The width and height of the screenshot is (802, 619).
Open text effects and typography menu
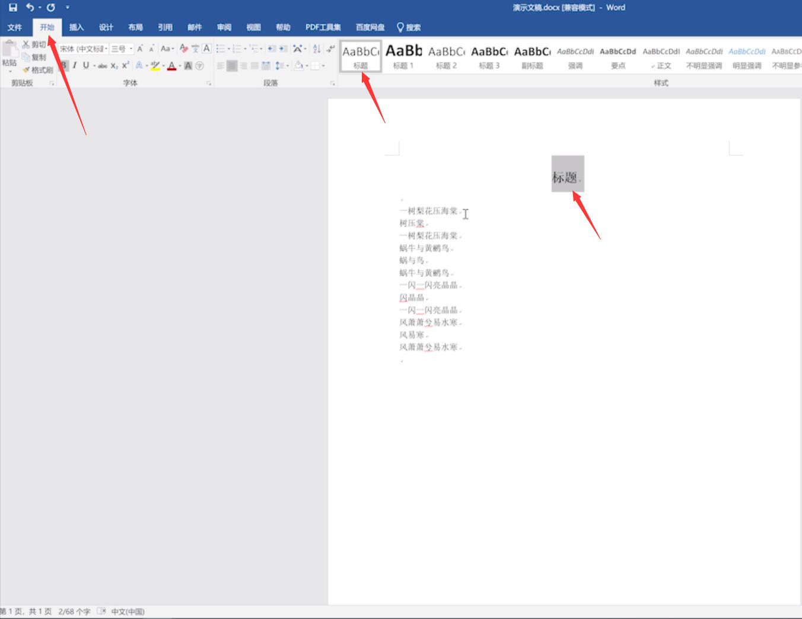(x=139, y=66)
